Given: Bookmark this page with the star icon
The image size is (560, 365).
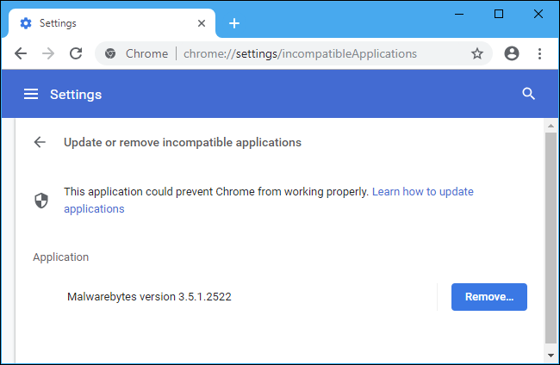Looking at the screenshot, I should [477, 53].
